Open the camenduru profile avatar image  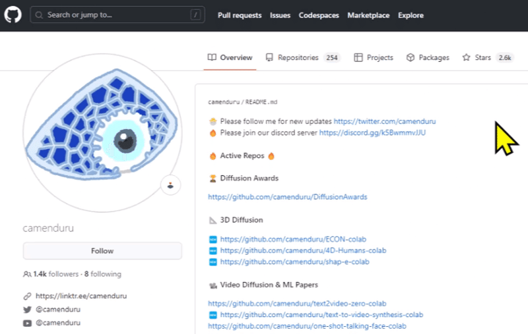102,132
